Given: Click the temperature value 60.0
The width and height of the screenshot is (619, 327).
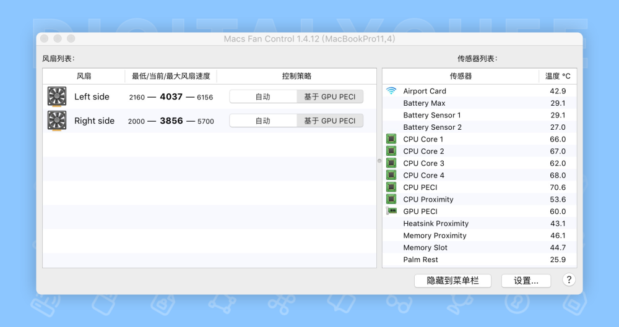Looking at the screenshot, I should 558,211.
